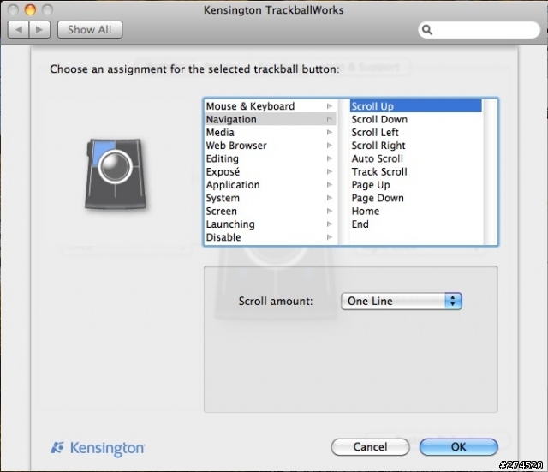Select Disable category
Screen dimensions: 548x472
pos(270,237)
